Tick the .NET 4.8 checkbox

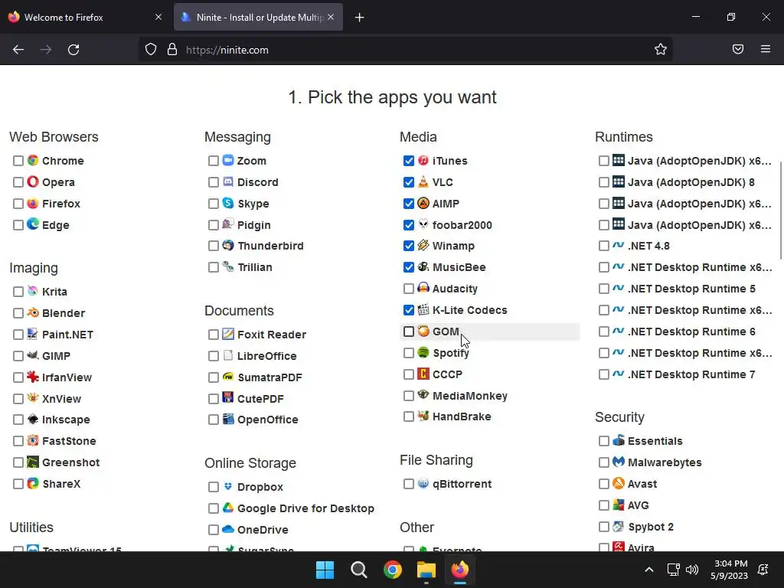[604, 246]
